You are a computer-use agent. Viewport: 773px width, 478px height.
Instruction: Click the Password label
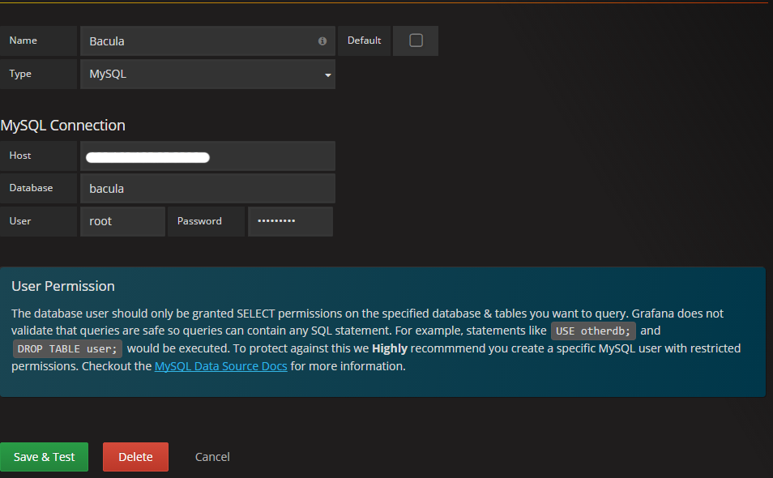click(x=199, y=220)
